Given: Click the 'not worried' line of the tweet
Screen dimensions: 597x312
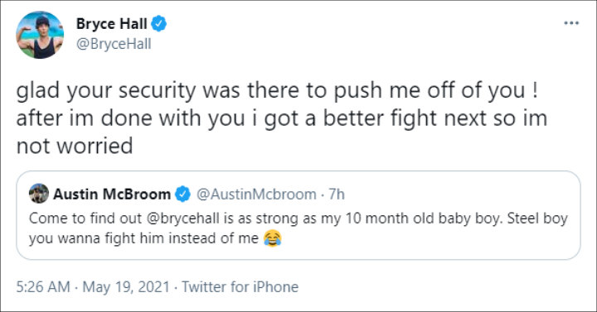Looking at the screenshot, I should 75,146.
